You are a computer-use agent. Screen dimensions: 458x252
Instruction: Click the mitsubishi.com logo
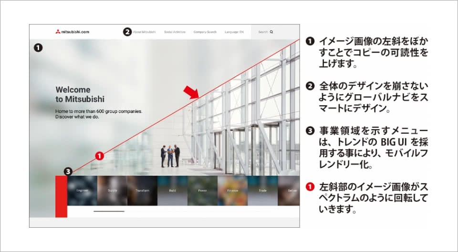72,32
